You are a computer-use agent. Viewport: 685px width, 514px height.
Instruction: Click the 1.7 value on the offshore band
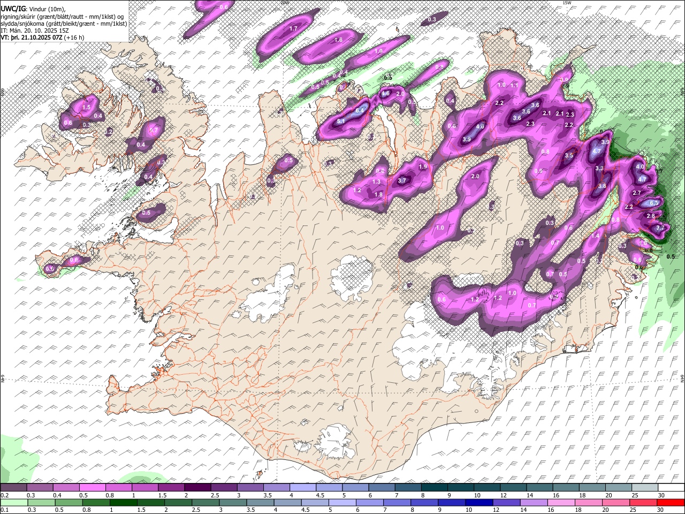tap(293, 29)
